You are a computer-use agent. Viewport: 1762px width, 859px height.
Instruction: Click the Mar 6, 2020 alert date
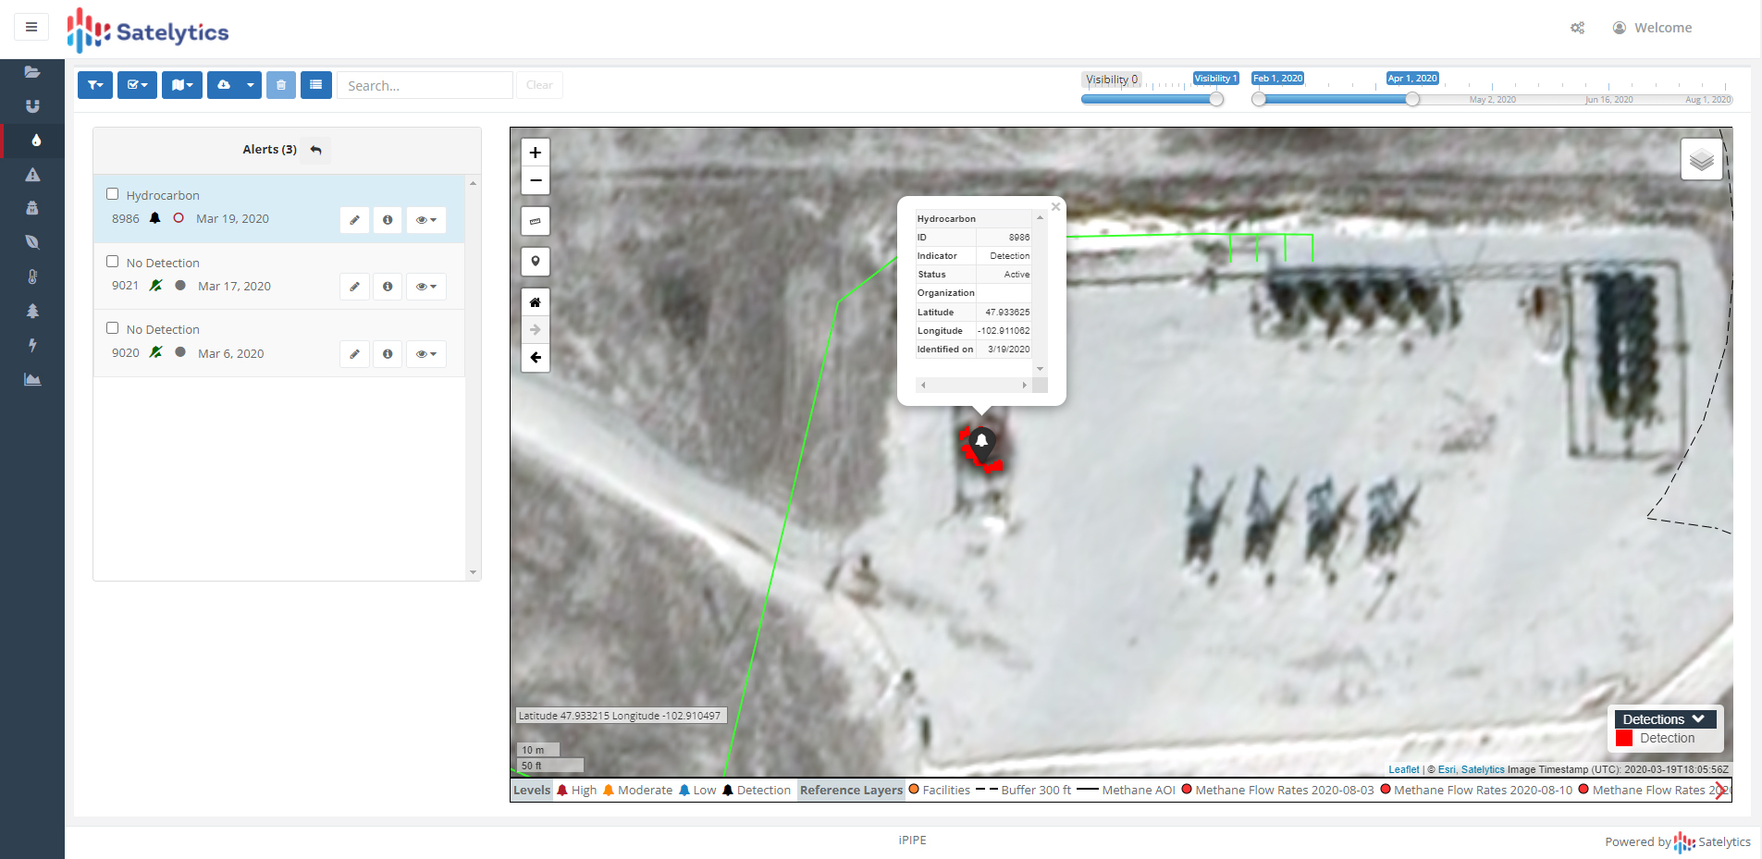point(231,354)
